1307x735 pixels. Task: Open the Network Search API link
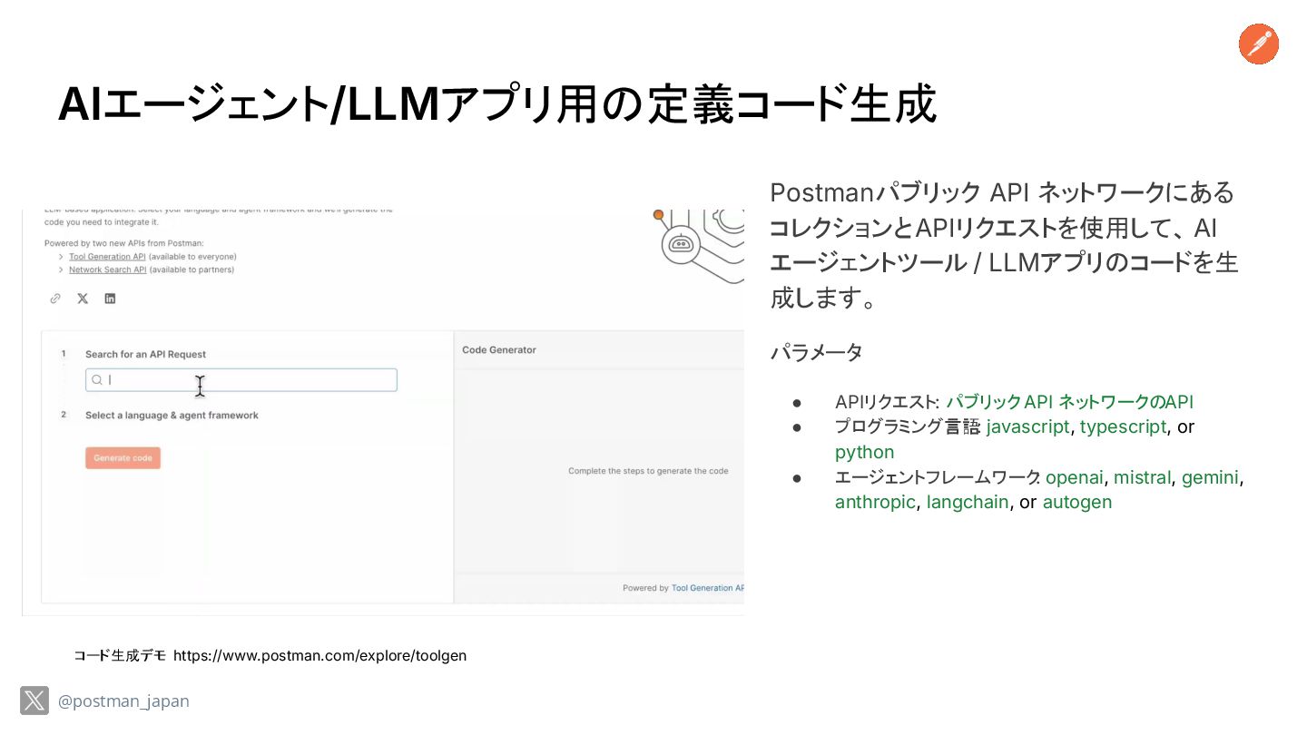[107, 269]
